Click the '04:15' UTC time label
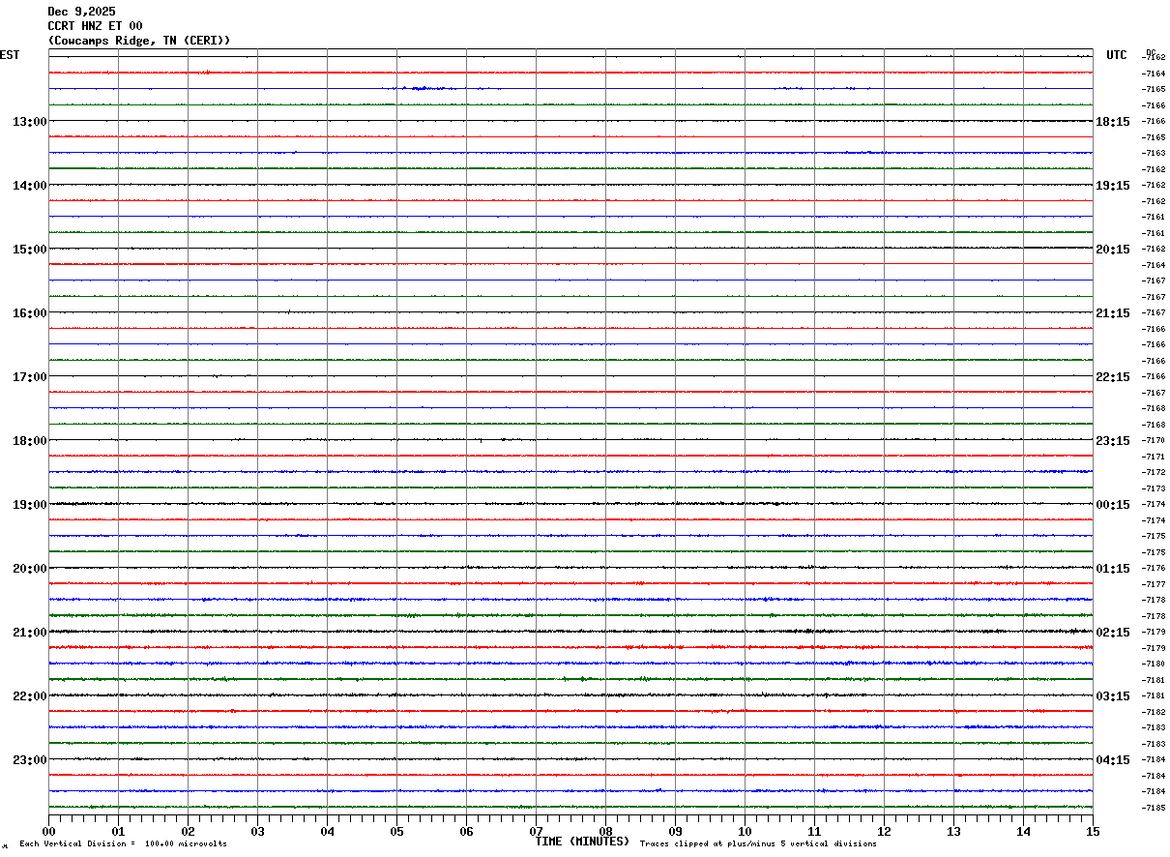The height and width of the screenshot is (857, 1170). coord(1113,759)
